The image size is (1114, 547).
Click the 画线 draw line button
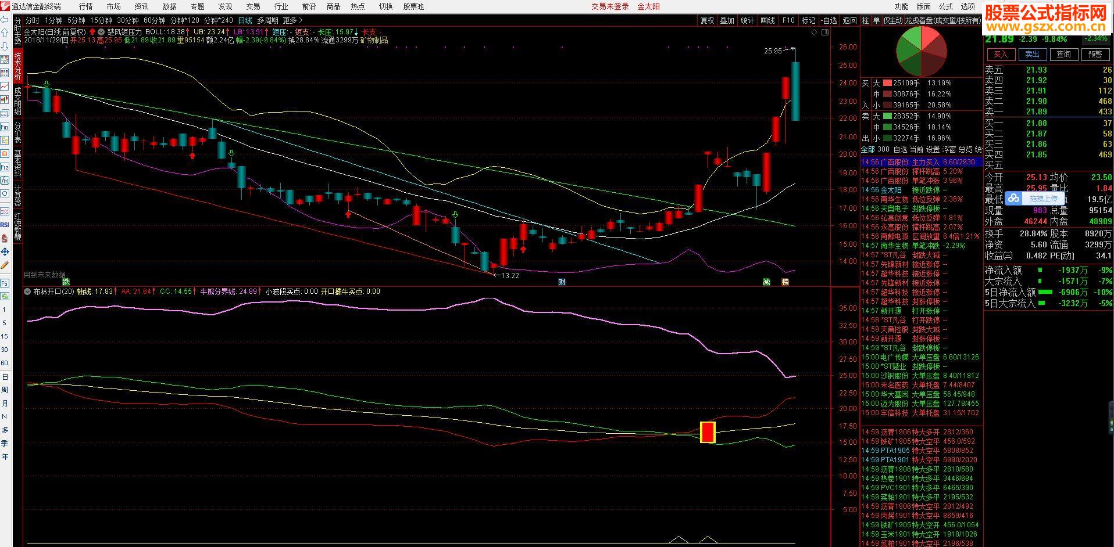pyautogui.click(x=767, y=20)
